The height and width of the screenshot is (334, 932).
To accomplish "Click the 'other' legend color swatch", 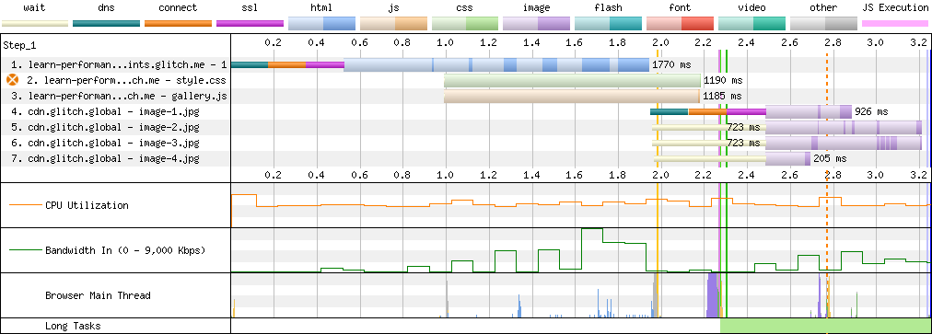I will [x=823, y=24].
